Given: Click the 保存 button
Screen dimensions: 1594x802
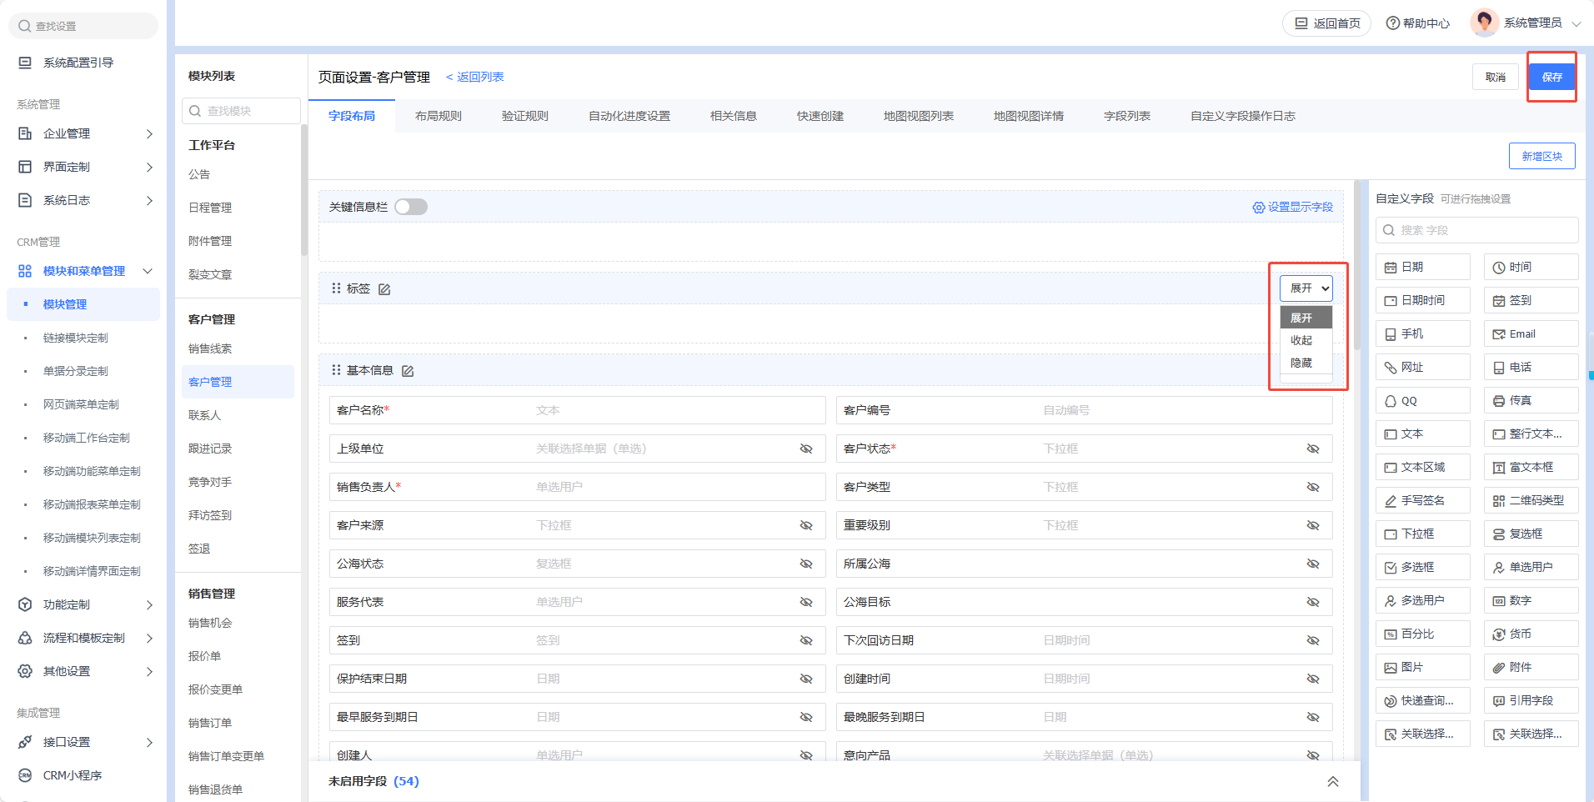Looking at the screenshot, I should 1551,77.
